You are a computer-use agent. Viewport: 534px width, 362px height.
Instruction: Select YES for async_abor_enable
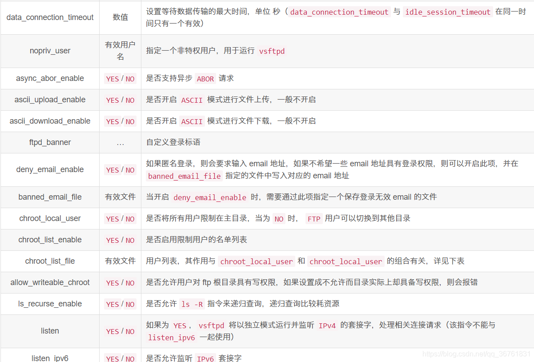coord(112,78)
